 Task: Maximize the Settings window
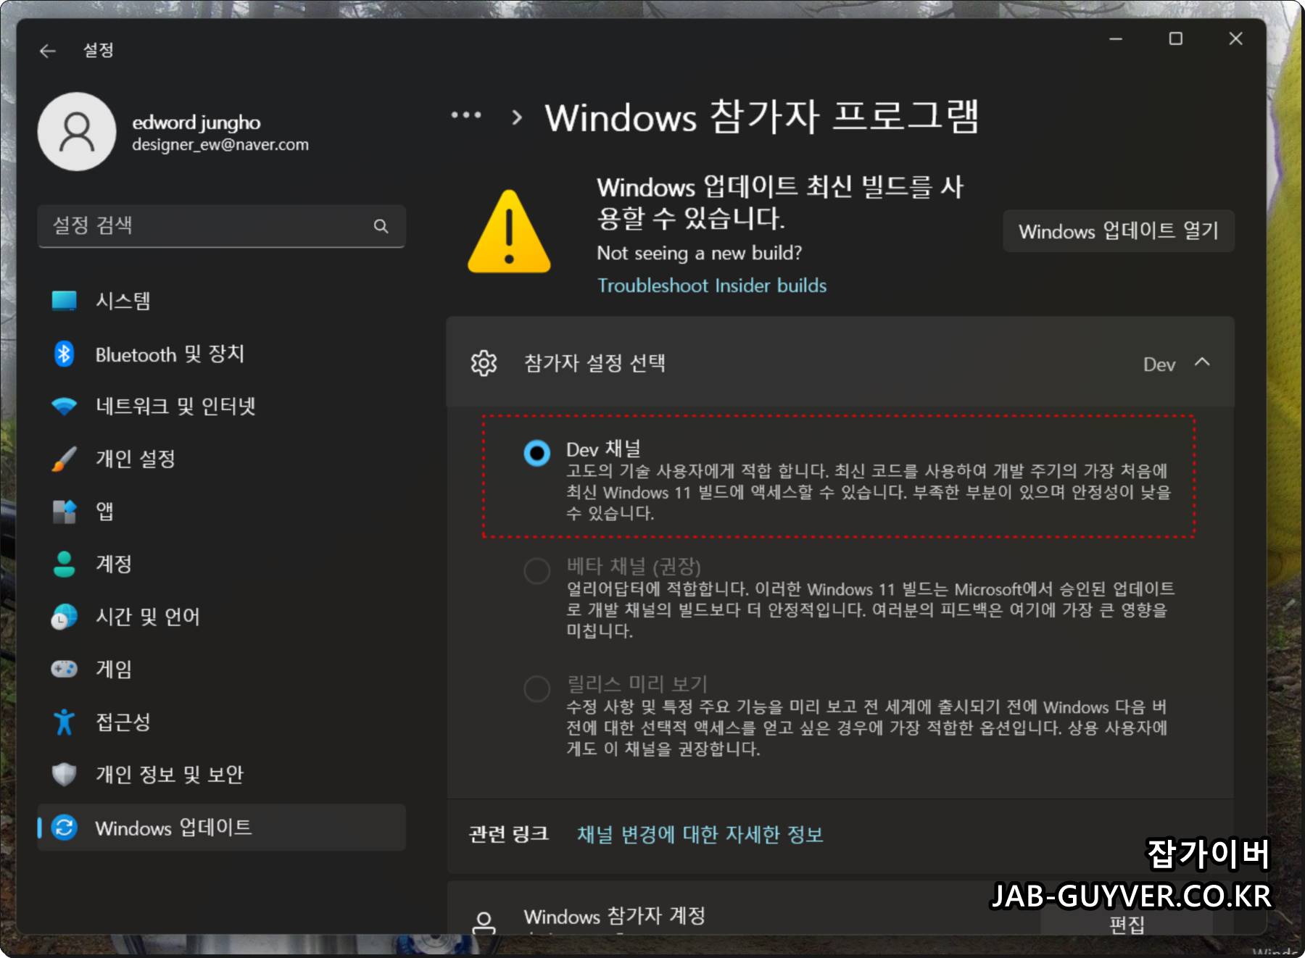(x=1176, y=38)
